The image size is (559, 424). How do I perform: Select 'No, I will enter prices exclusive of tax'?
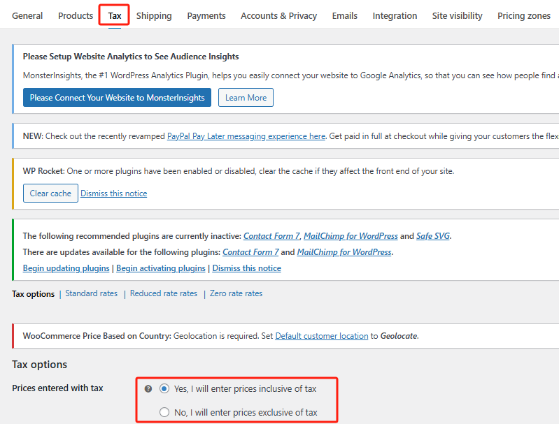pyautogui.click(x=164, y=412)
